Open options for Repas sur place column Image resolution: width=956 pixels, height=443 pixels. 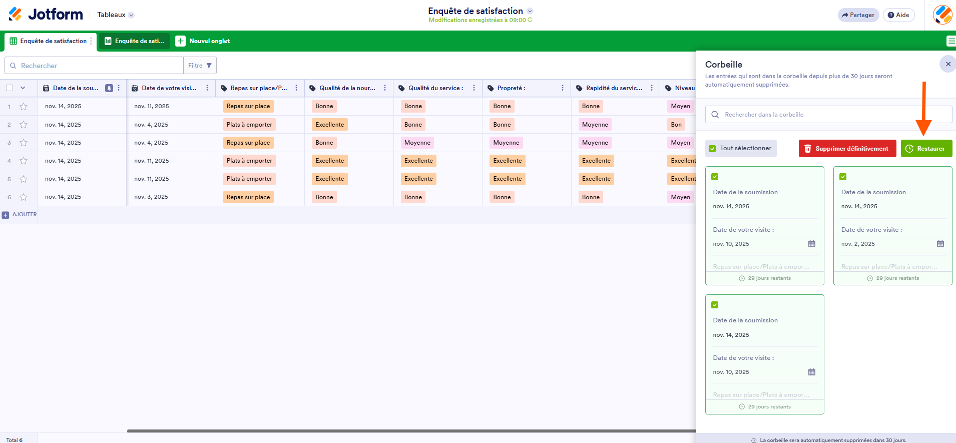point(296,88)
